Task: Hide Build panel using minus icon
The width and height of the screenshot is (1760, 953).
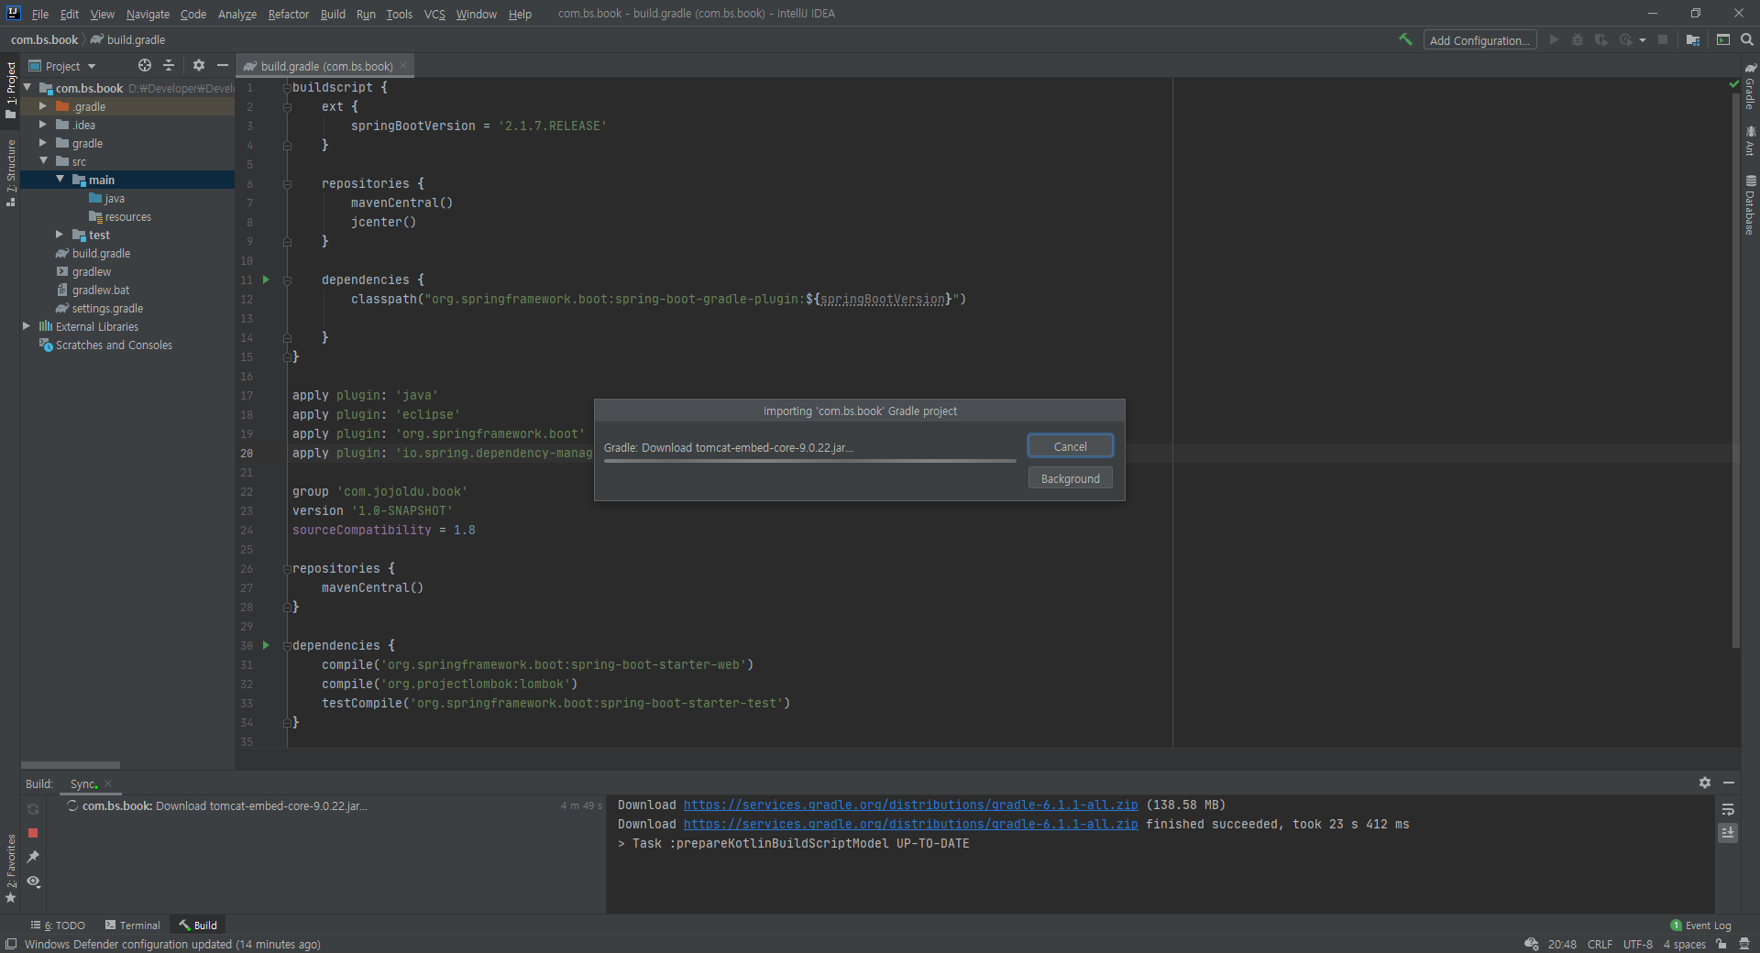Action: pyautogui.click(x=1729, y=783)
